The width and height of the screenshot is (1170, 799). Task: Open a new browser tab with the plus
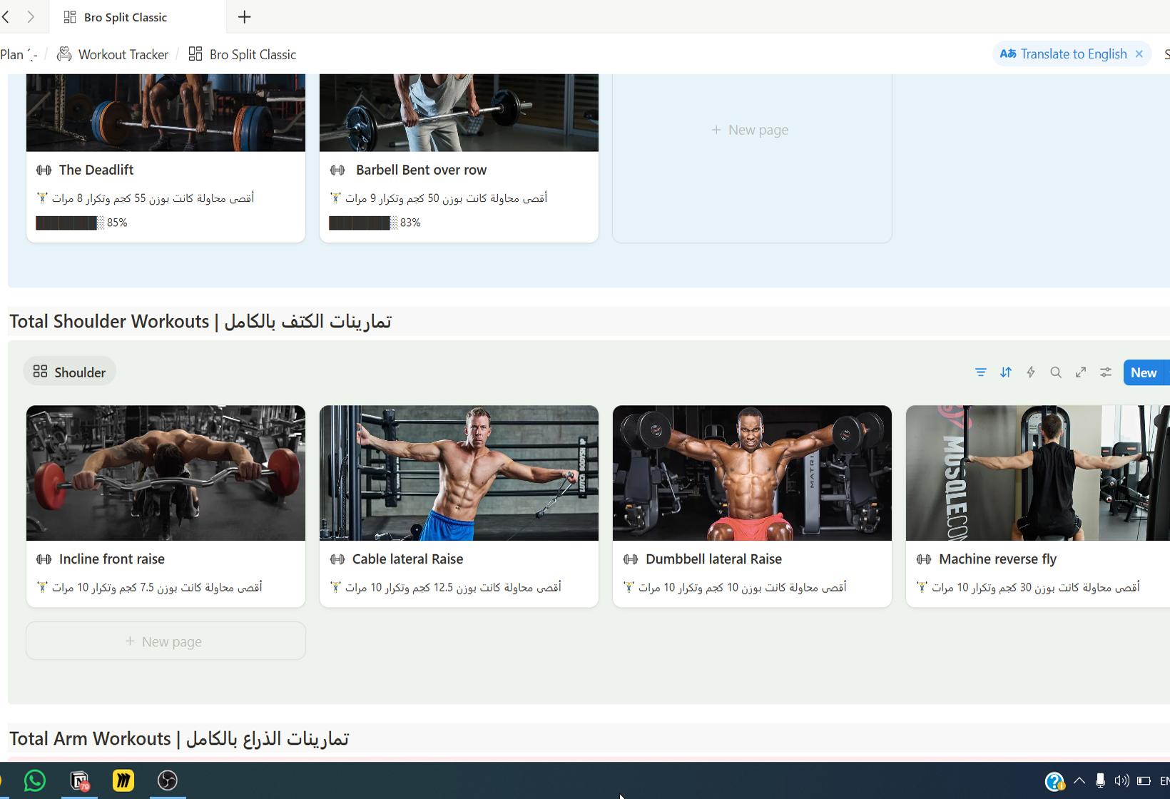(x=244, y=16)
